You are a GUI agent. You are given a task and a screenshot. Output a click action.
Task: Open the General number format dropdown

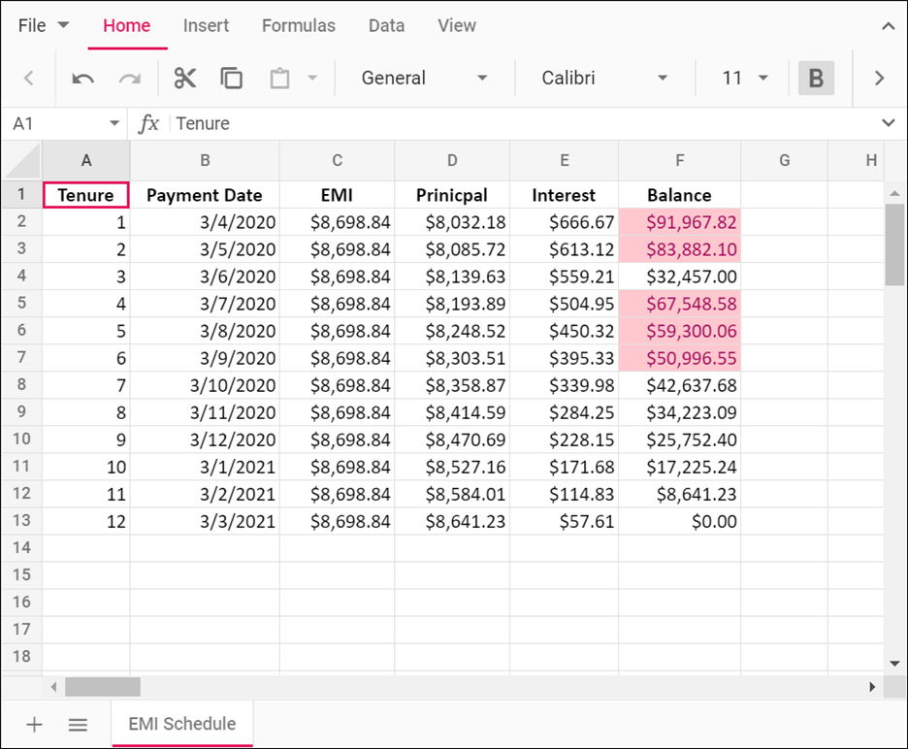pyautogui.click(x=424, y=79)
